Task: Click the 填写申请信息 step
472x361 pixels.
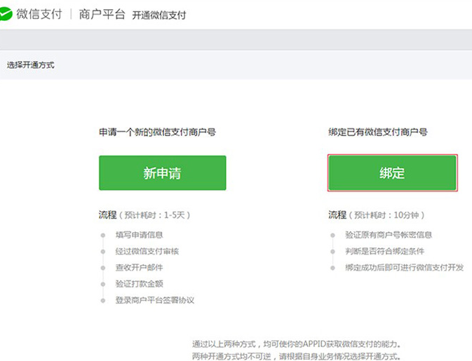Action: [x=140, y=235]
